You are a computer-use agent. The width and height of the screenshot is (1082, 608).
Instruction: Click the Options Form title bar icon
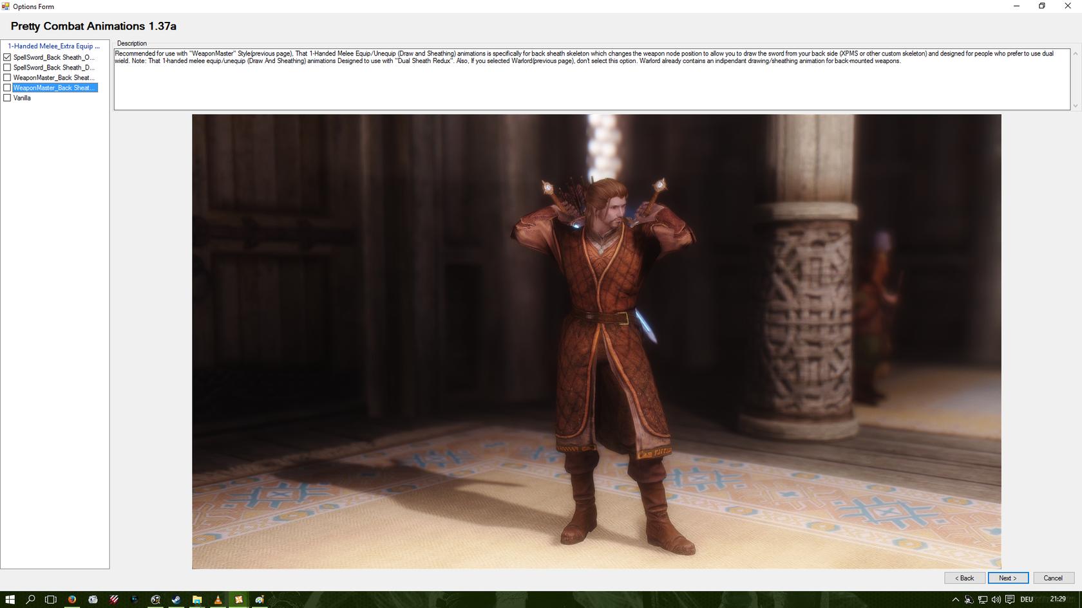pos(6,6)
